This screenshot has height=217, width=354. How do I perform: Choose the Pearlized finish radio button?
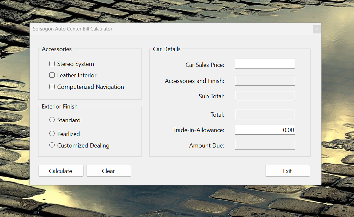click(52, 134)
